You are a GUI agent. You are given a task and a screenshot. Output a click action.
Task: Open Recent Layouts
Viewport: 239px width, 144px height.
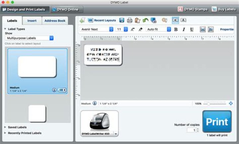(102, 20)
